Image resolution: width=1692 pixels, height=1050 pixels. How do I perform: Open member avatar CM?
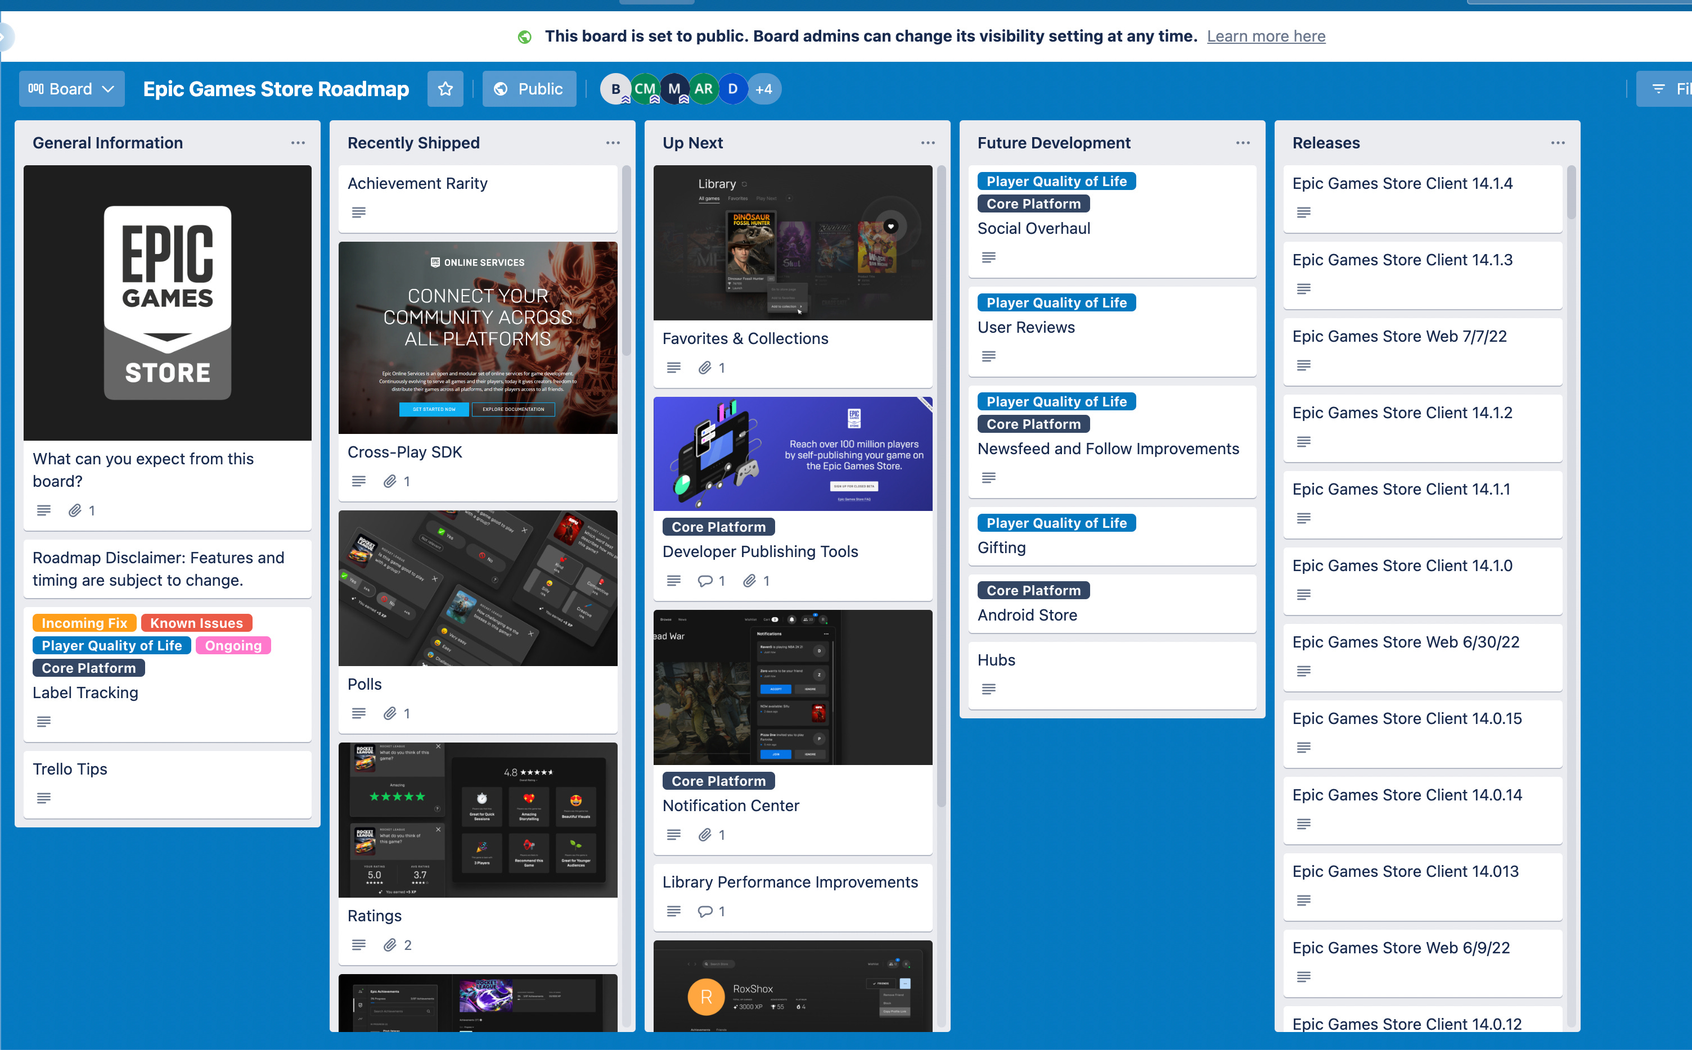pyautogui.click(x=645, y=89)
